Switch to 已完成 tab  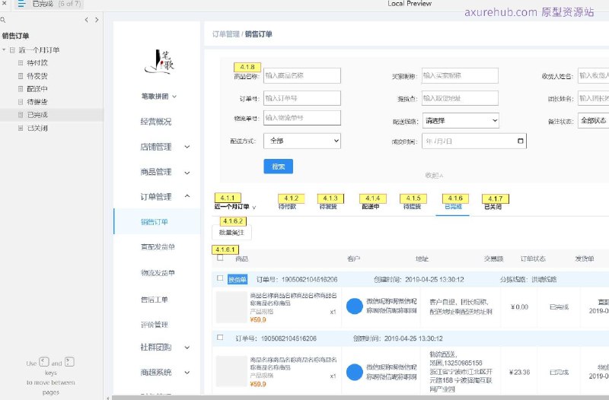pyautogui.click(x=453, y=206)
